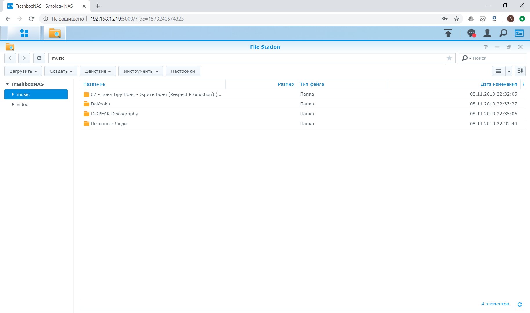The height and width of the screenshot is (313, 530).
Task: Open a new browser tab
Action: pyautogui.click(x=98, y=6)
